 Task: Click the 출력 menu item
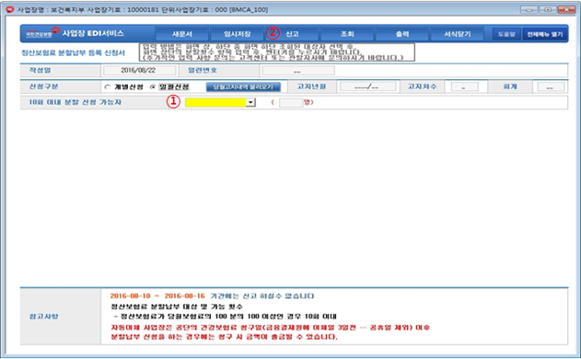402,34
